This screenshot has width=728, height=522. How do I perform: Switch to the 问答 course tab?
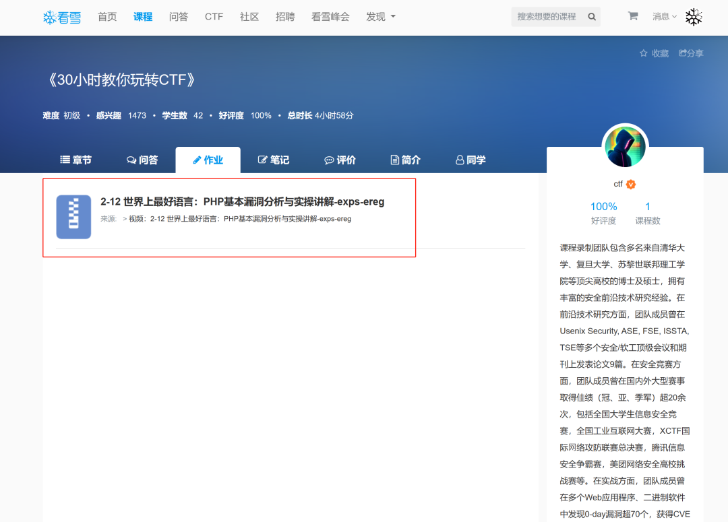(142, 160)
